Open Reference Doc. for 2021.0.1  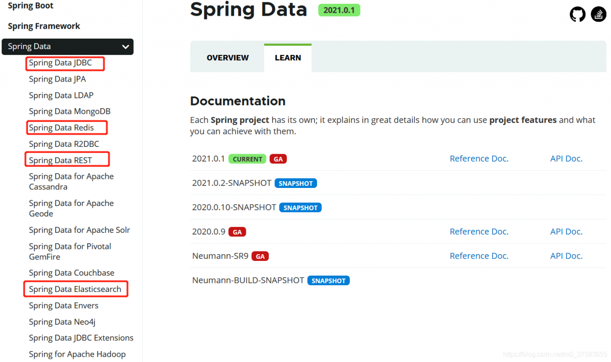[x=479, y=159]
